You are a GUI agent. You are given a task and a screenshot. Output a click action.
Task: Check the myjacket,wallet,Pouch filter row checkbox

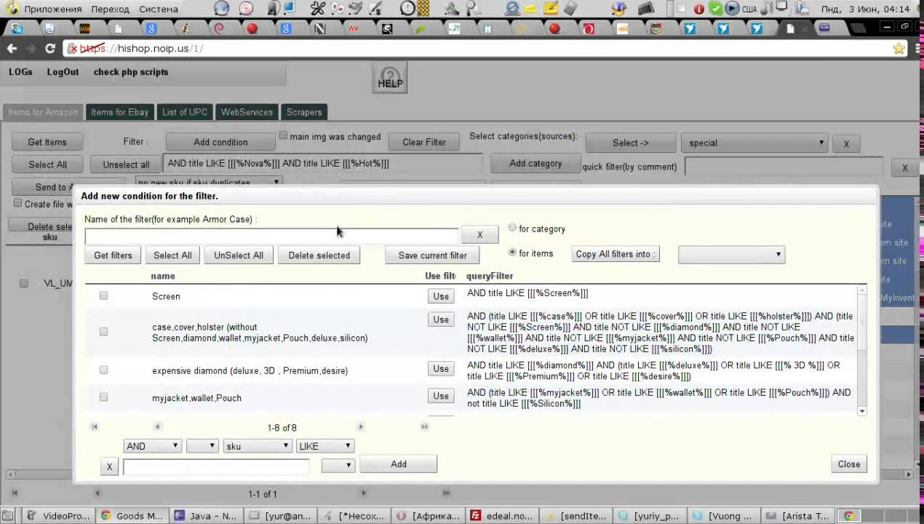click(x=103, y=397)
